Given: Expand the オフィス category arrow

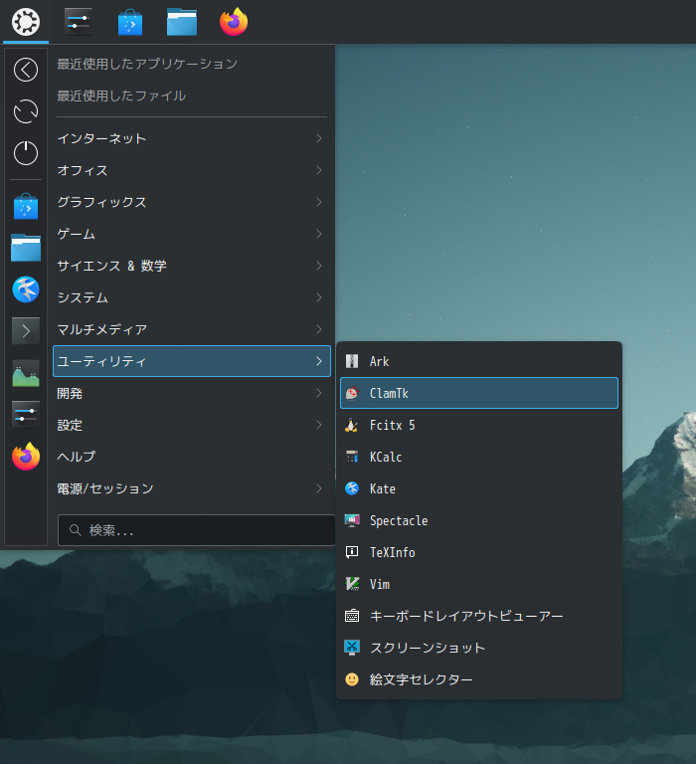Looking at the screenshot, I should point(319,170).
